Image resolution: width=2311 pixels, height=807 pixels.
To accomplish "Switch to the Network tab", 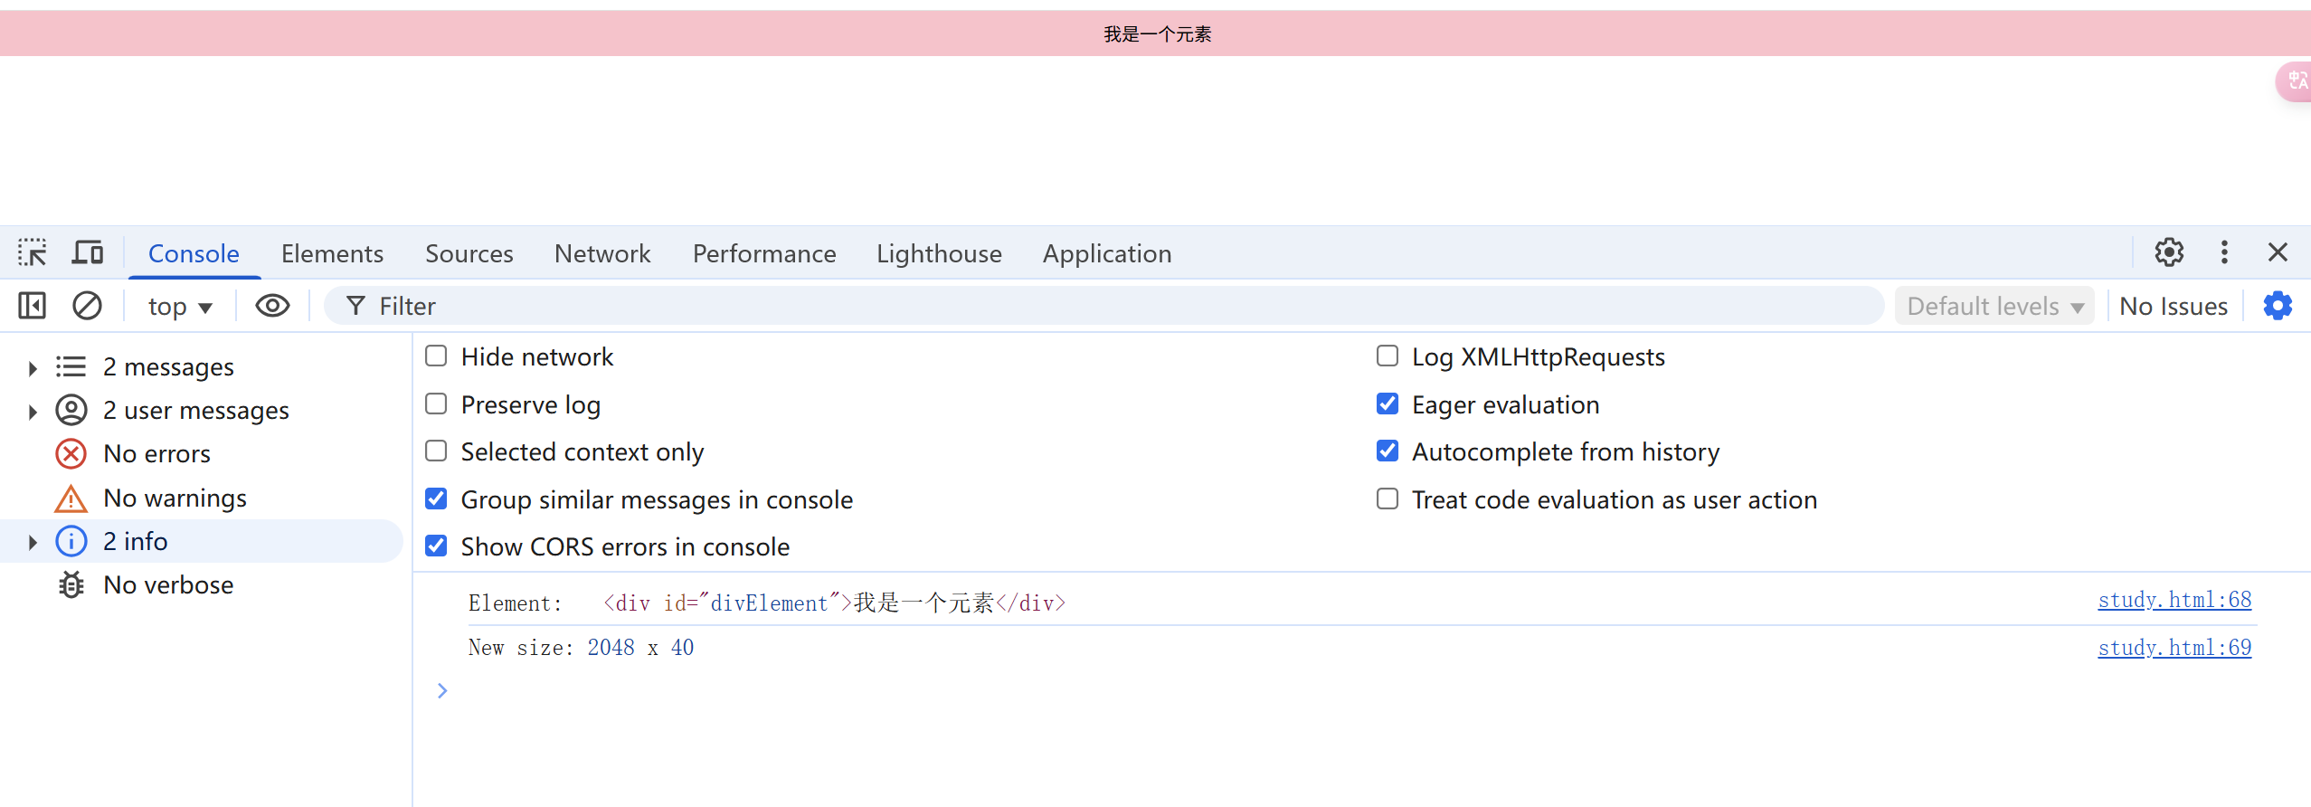I will coord(602,253).
